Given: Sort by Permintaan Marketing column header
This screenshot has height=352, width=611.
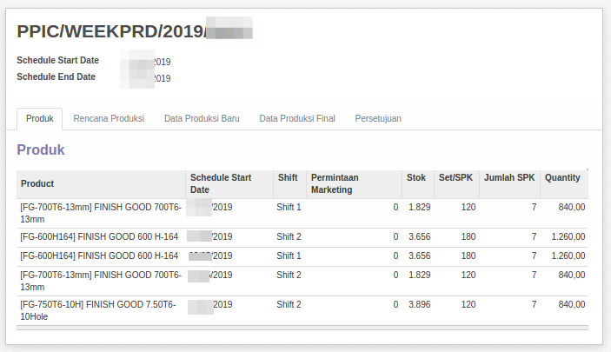Looking at the screenshot, I should pos(335,183).
